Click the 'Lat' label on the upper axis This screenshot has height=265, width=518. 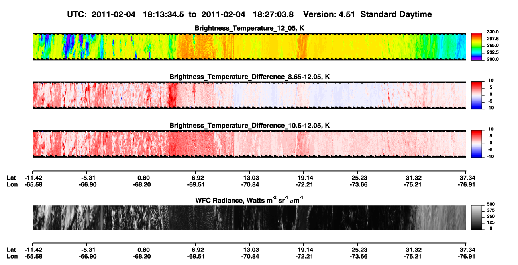(11, 178)
